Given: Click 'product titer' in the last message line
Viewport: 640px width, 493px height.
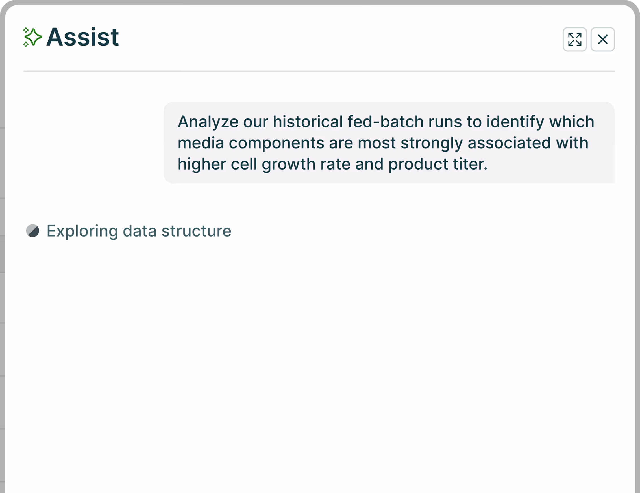Looking at the screenshot, I should [437, 164].
